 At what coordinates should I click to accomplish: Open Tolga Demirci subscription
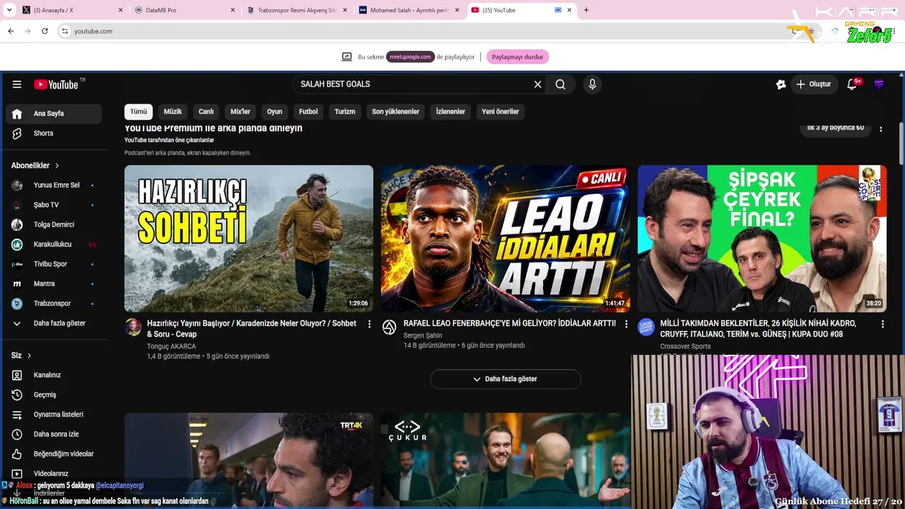(x=54, y=225)
